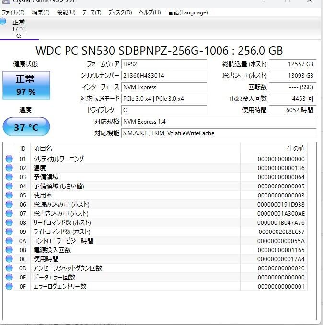The width and height of the screenshot is (323, 325).
Task: Click status orb for 02 温度 row
Action: coord(9,168)
